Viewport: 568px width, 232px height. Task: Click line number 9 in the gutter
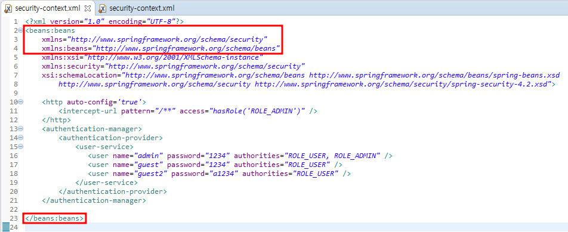[16, 93]
